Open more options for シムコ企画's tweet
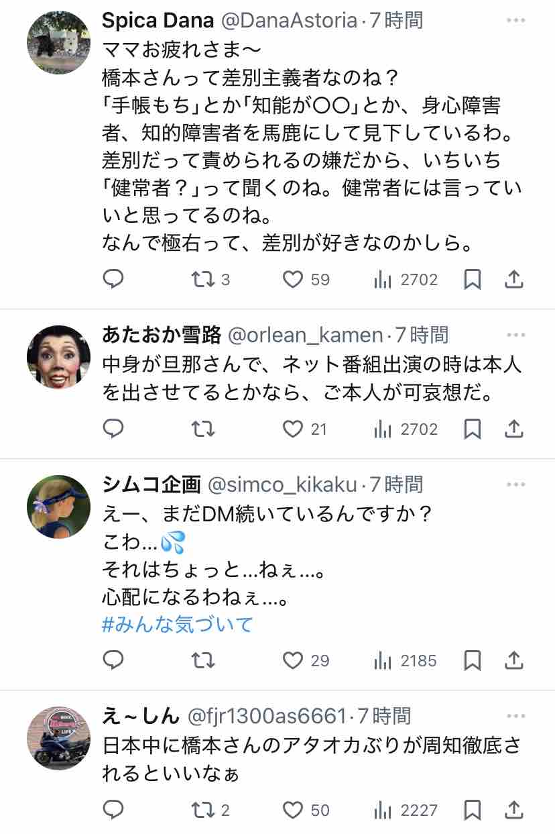This screenshot has width=555, height=834. pos(515,483)
